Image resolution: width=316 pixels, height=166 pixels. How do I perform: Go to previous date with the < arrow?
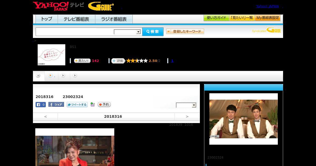pyautogui.click(x=46, y=116)
